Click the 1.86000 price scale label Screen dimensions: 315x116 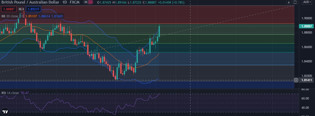[x=306, y=47]
